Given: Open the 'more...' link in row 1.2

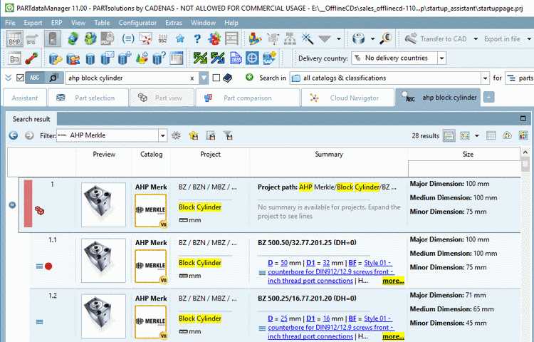Looking at the screenshot, I should pyautogui.click(x=393, y=336).
